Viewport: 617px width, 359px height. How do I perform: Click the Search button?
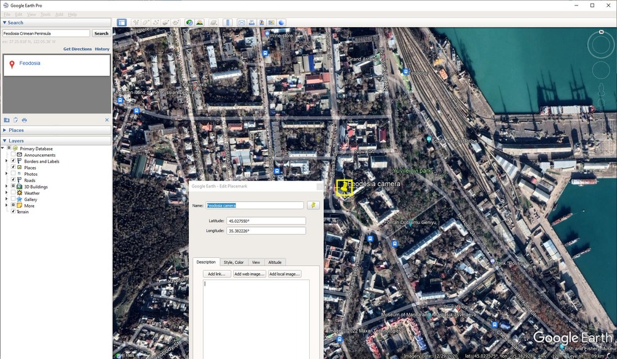(x=101, y=33)
